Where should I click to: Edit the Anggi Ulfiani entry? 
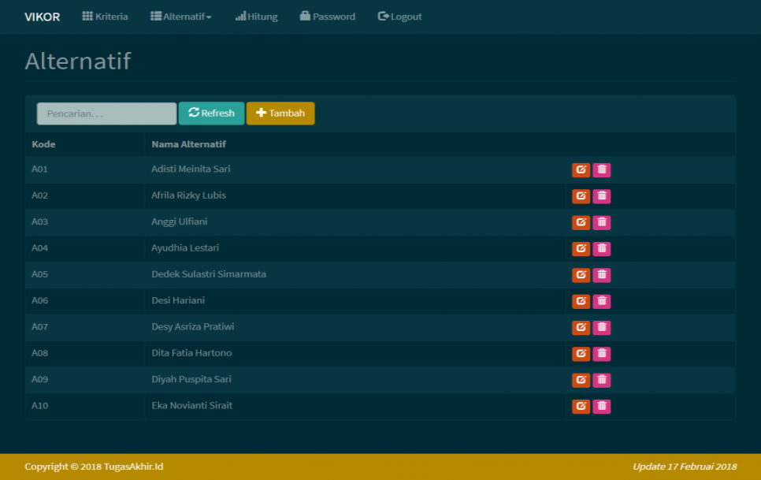click(581, 222)
